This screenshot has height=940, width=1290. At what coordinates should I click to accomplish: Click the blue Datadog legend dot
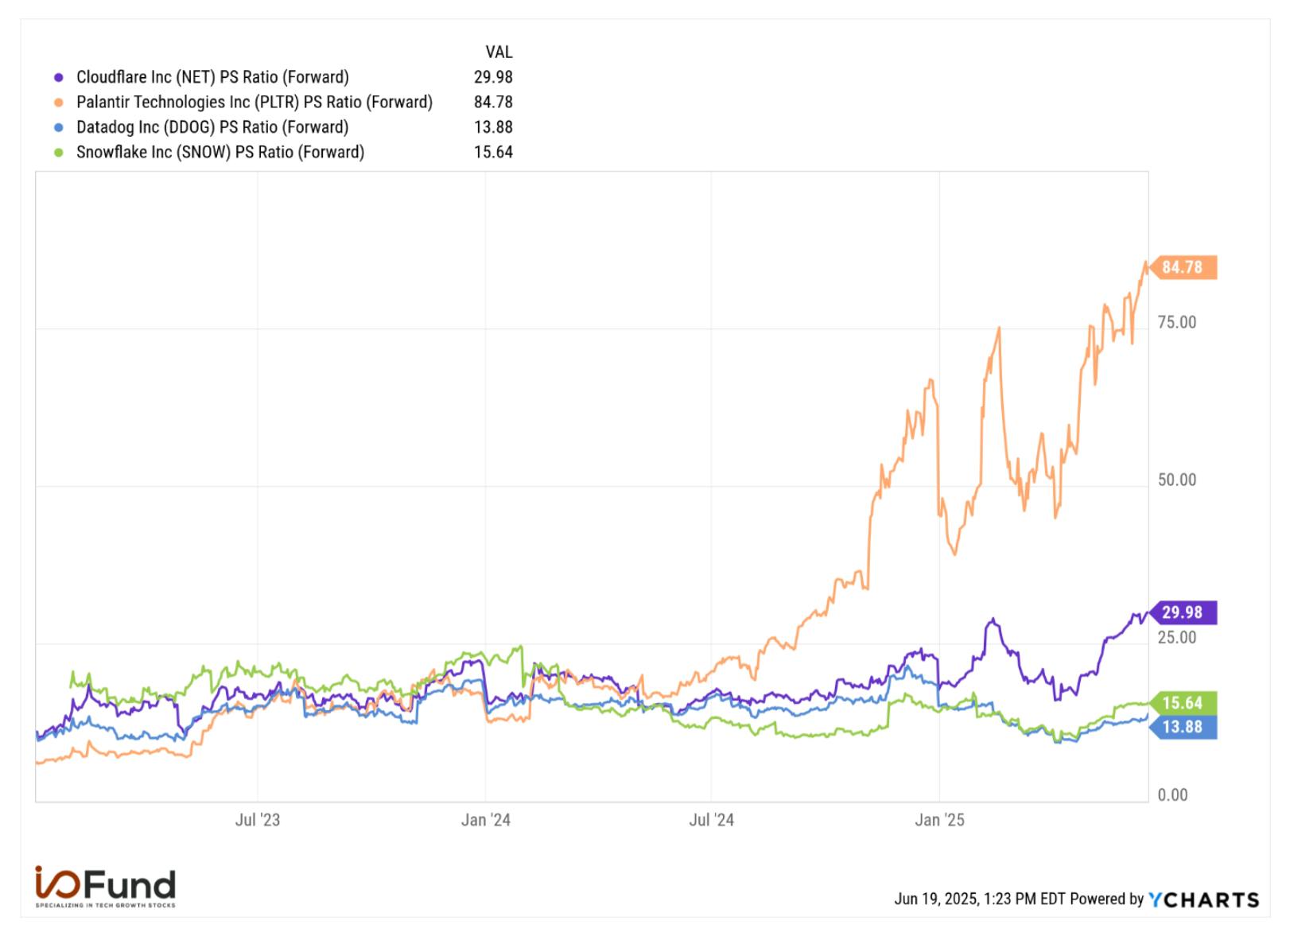[59, 127]
